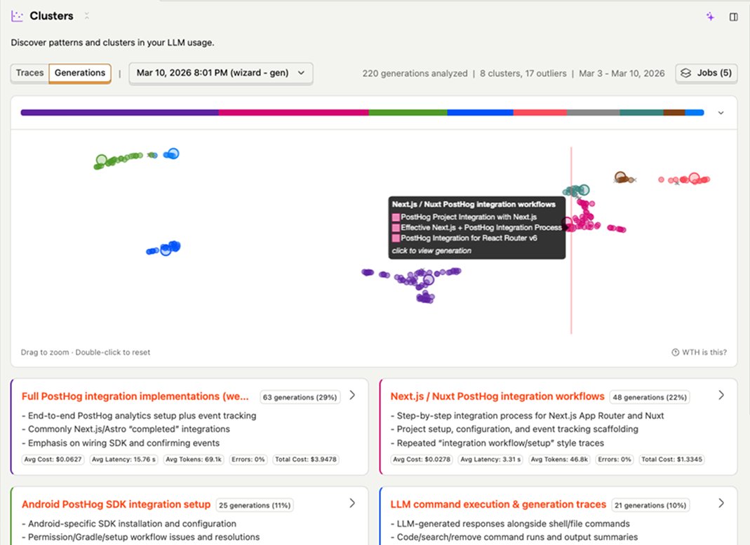Image resolution: width=750 pixels, height=545 pixels.
Task: Click the layers icon in Jobs button
Action: pos(686,73)
